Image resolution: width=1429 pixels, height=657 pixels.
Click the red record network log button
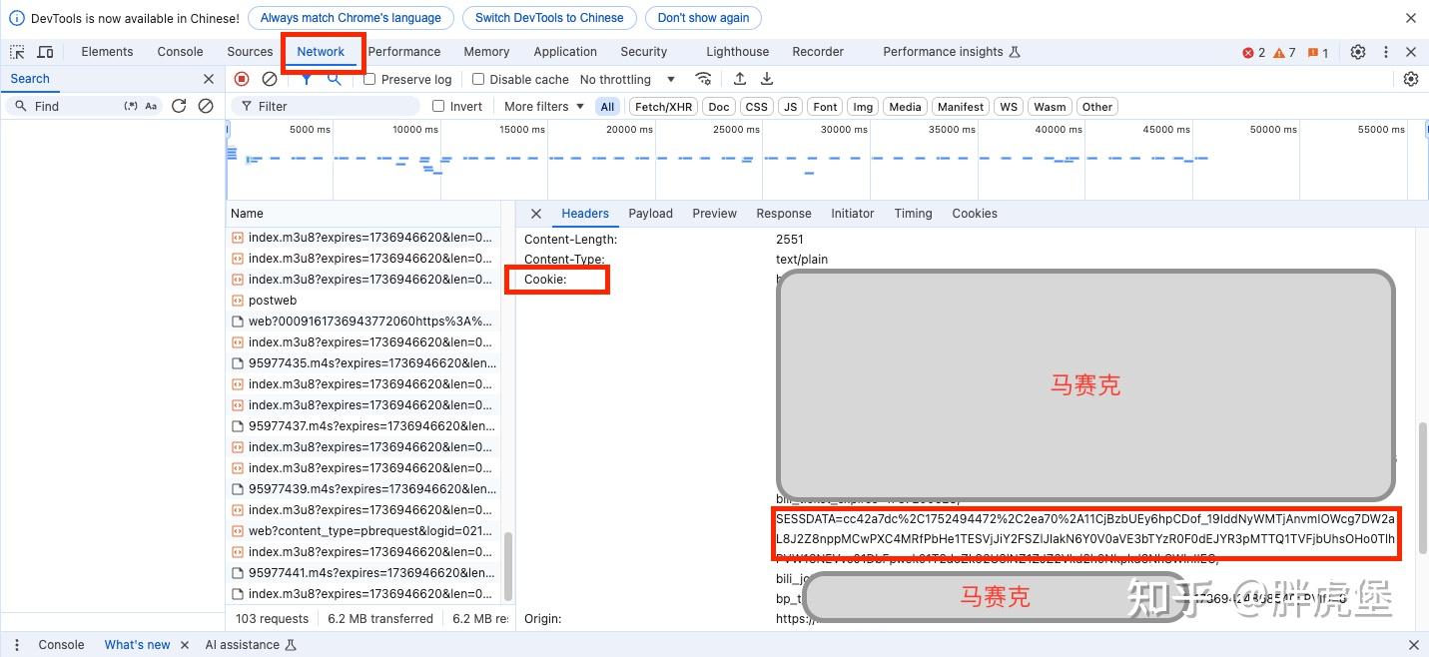(241, 79)
